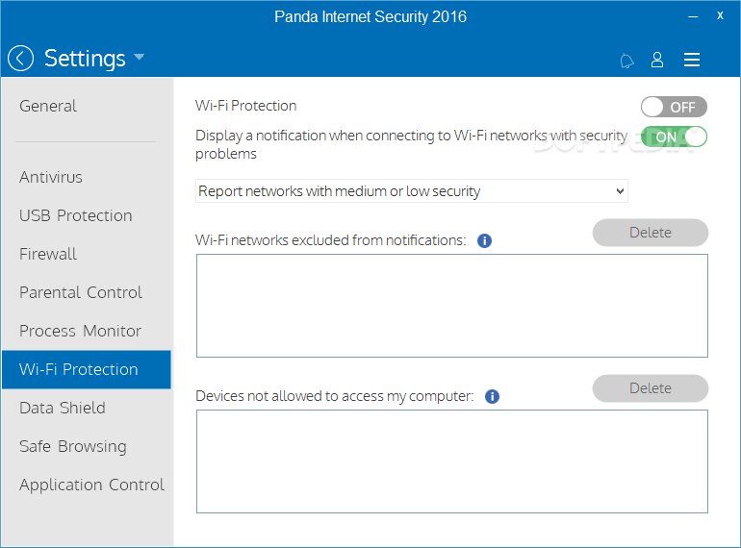Open the General settings section
The height and width of the screenshot is (548, 741).
click(x=48, y=106)
